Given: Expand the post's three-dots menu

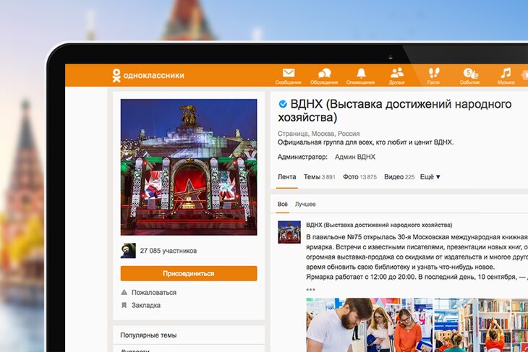Looking at the screenshot, I should coord(310,290).
